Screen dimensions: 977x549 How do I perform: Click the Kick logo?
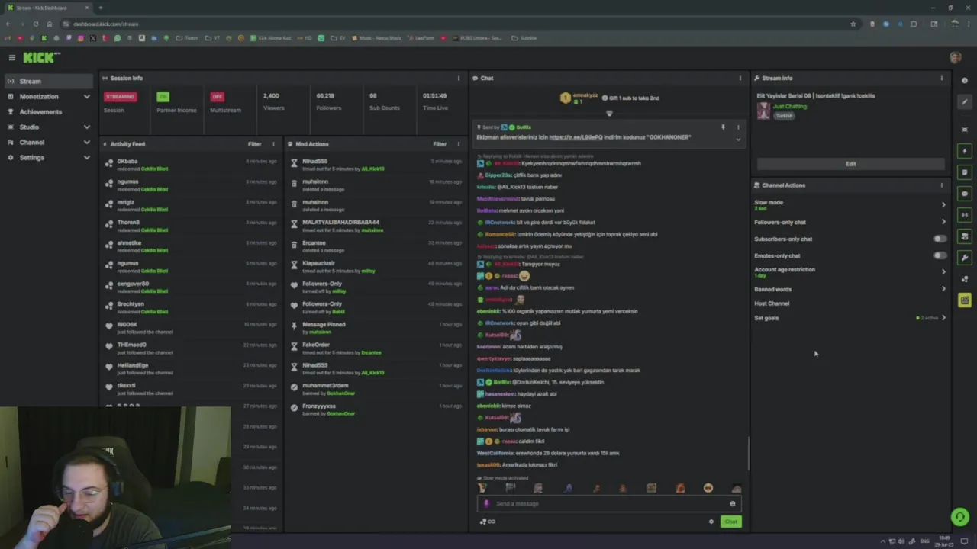tap(40, 58)
